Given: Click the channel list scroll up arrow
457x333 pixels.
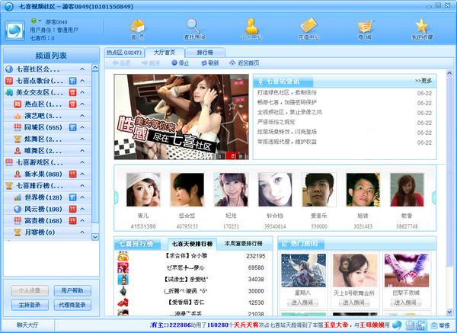Looking at the screenshot, I should click(x=95, y=68).
